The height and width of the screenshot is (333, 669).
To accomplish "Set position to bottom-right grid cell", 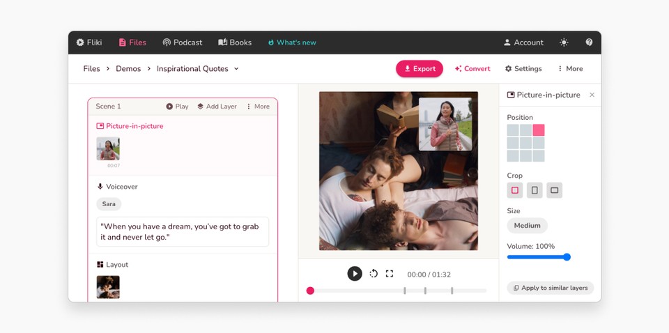I will click(539, 155).
